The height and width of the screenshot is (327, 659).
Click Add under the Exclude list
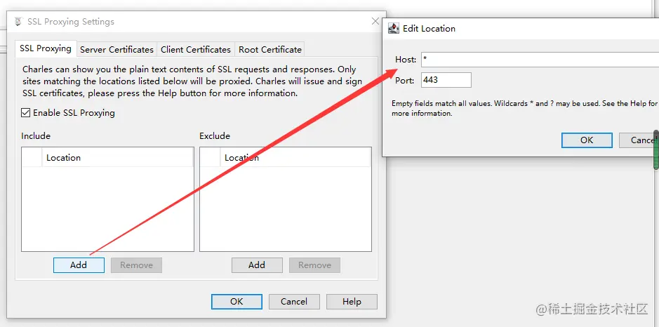[x=257, y=265]
